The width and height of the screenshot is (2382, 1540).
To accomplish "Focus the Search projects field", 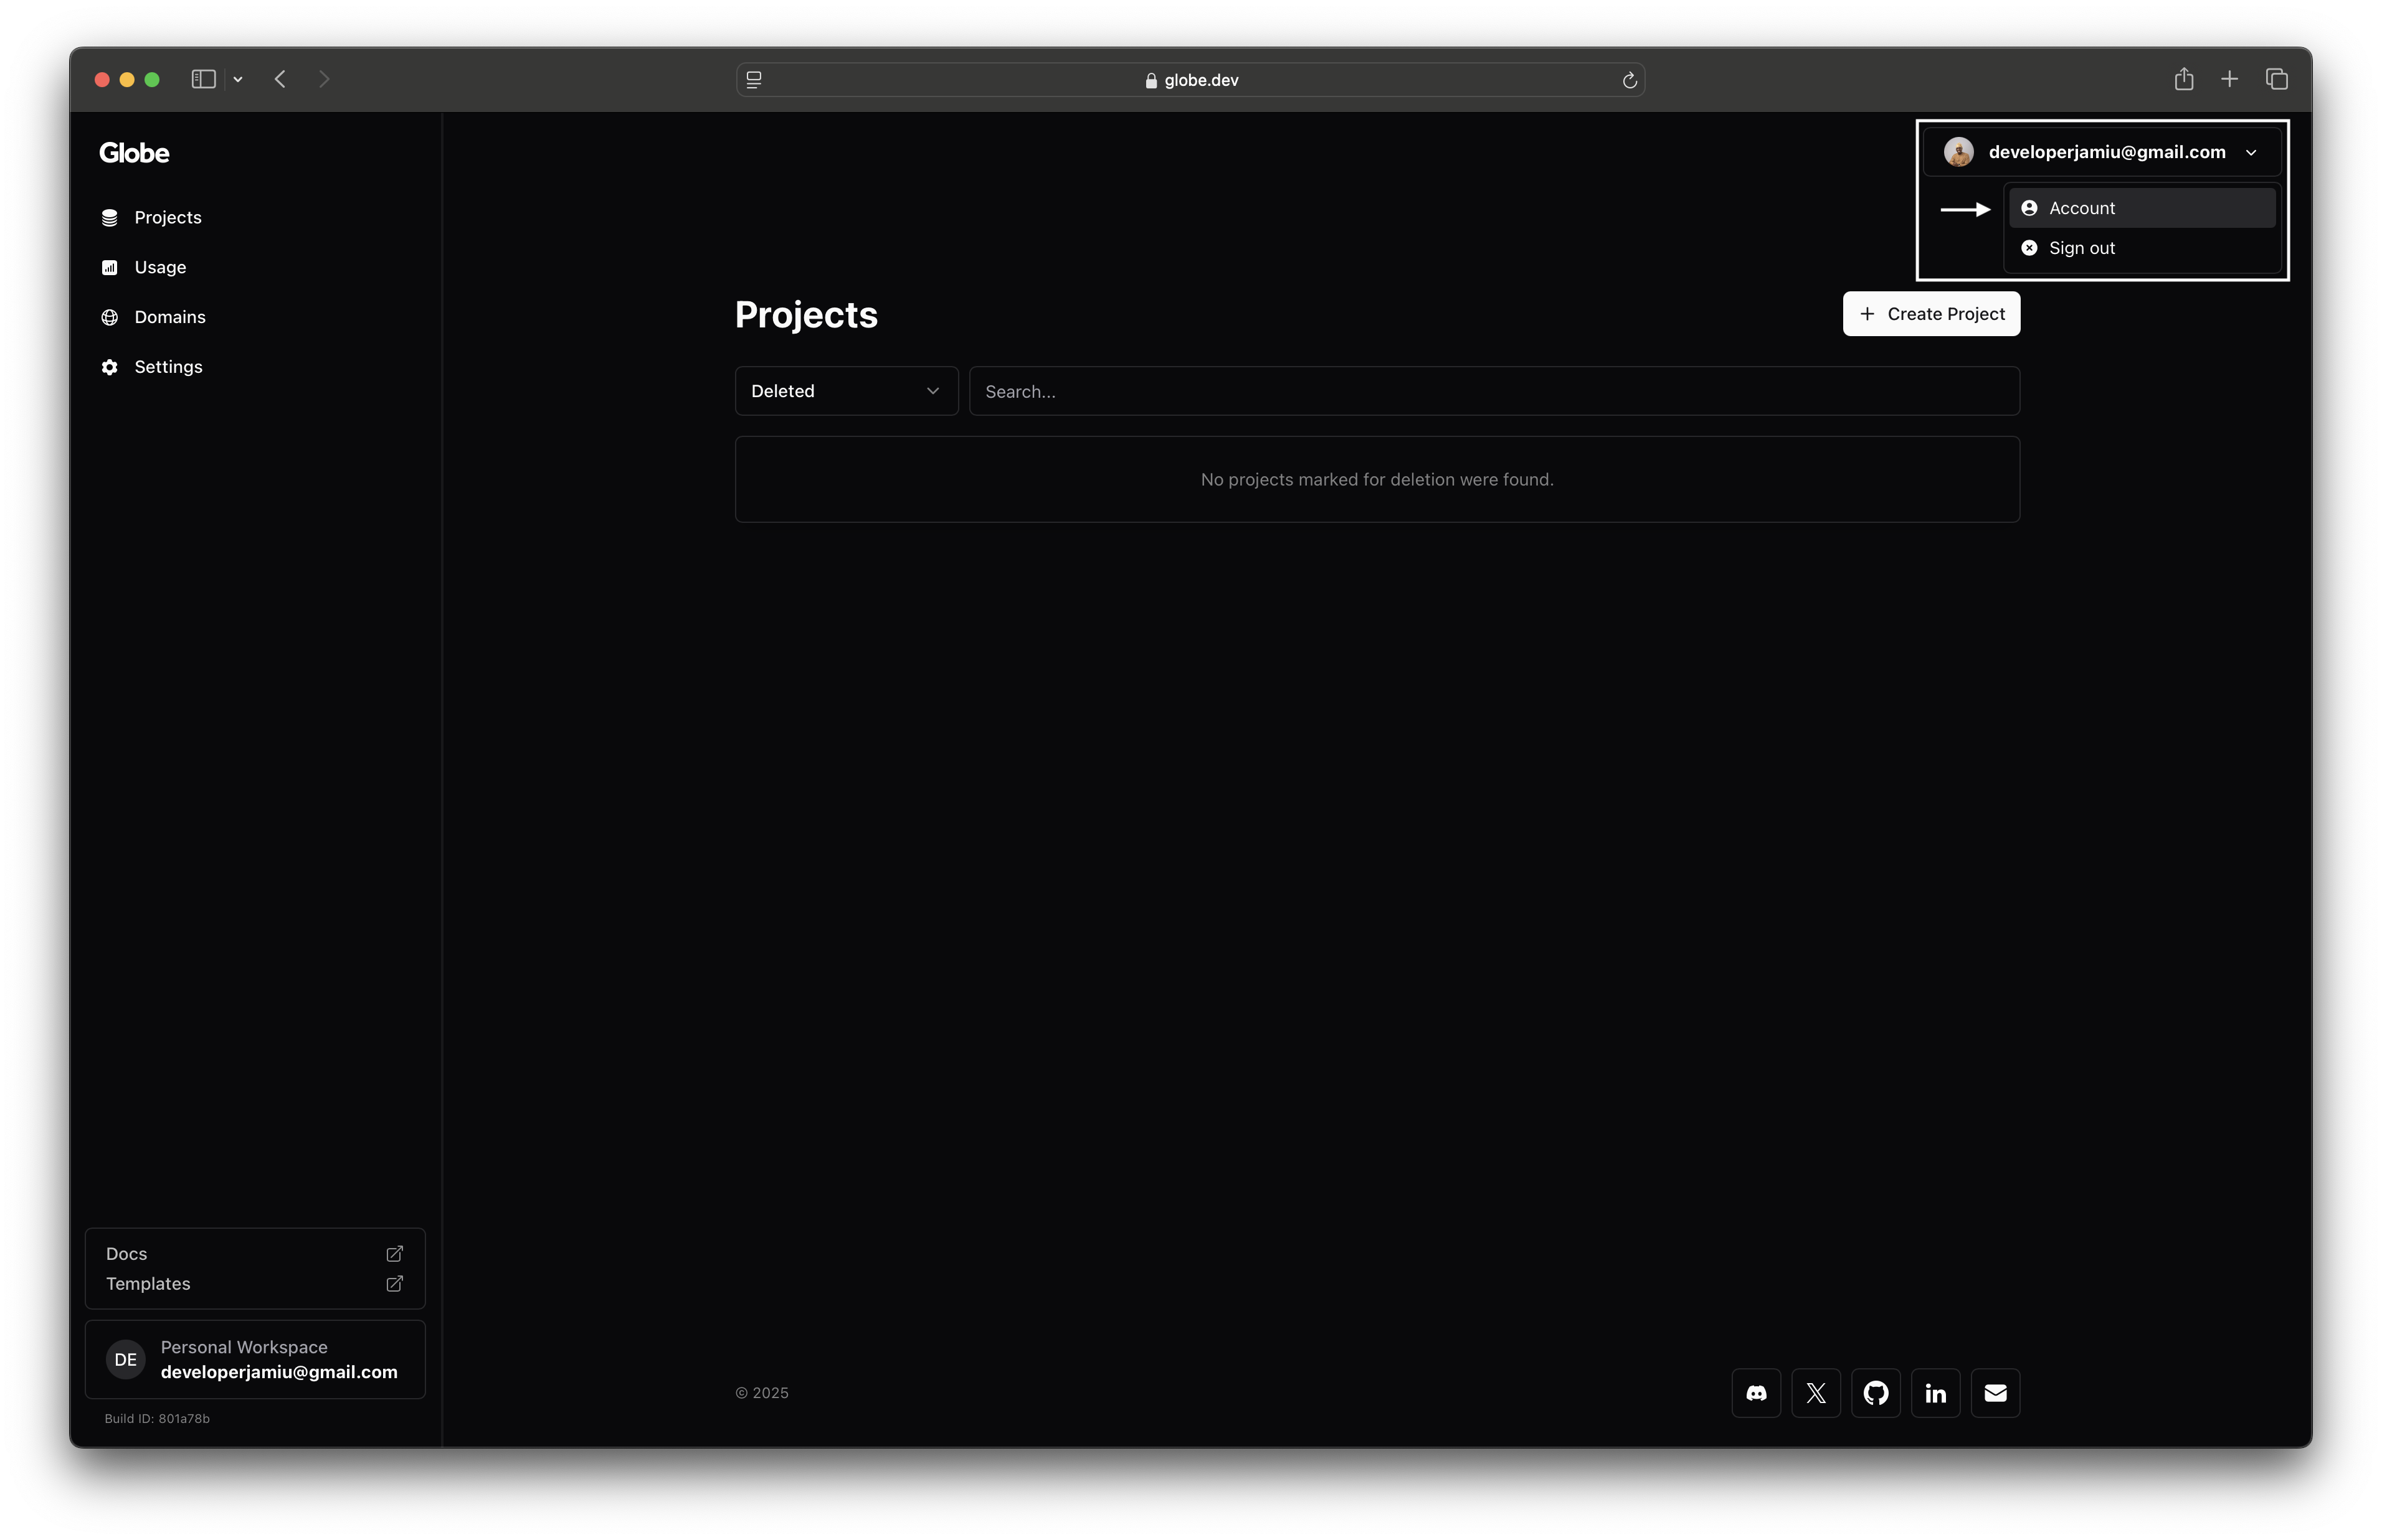I will pyautogui.click(x=1494, y=391).
